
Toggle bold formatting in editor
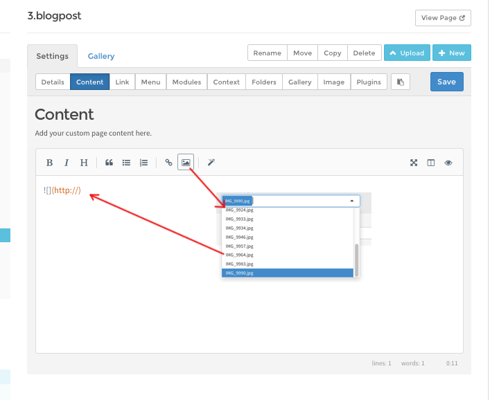pyautogui.click(x=49, y=163)
